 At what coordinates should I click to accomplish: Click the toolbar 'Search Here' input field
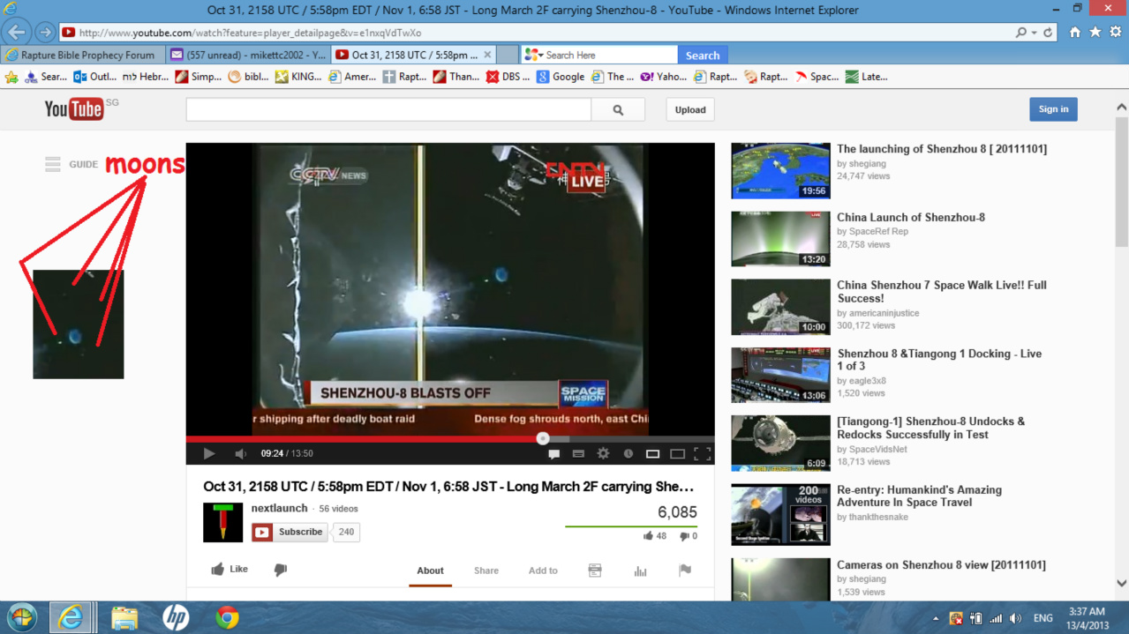[609, 55]
